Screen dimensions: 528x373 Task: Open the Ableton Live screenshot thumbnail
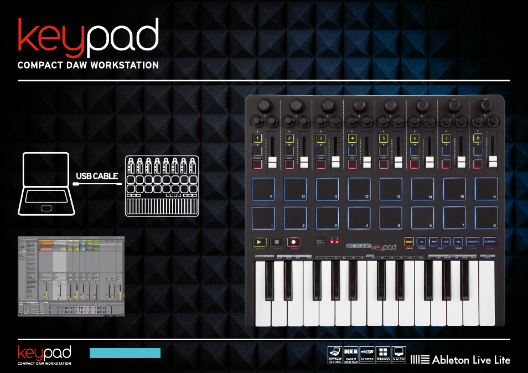(x=71, y=276)
